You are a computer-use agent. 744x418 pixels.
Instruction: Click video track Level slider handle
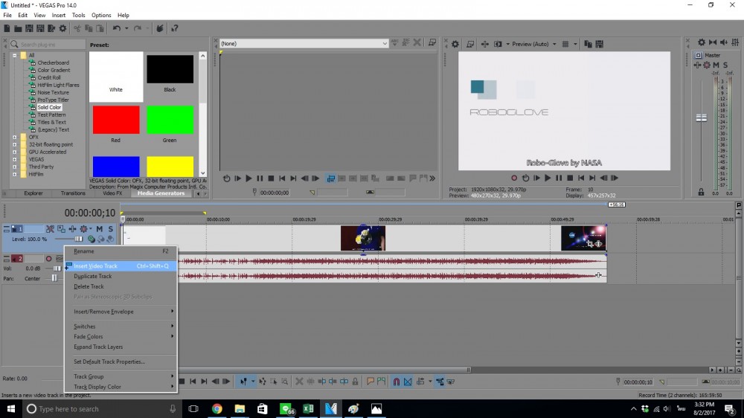[78, 239]
